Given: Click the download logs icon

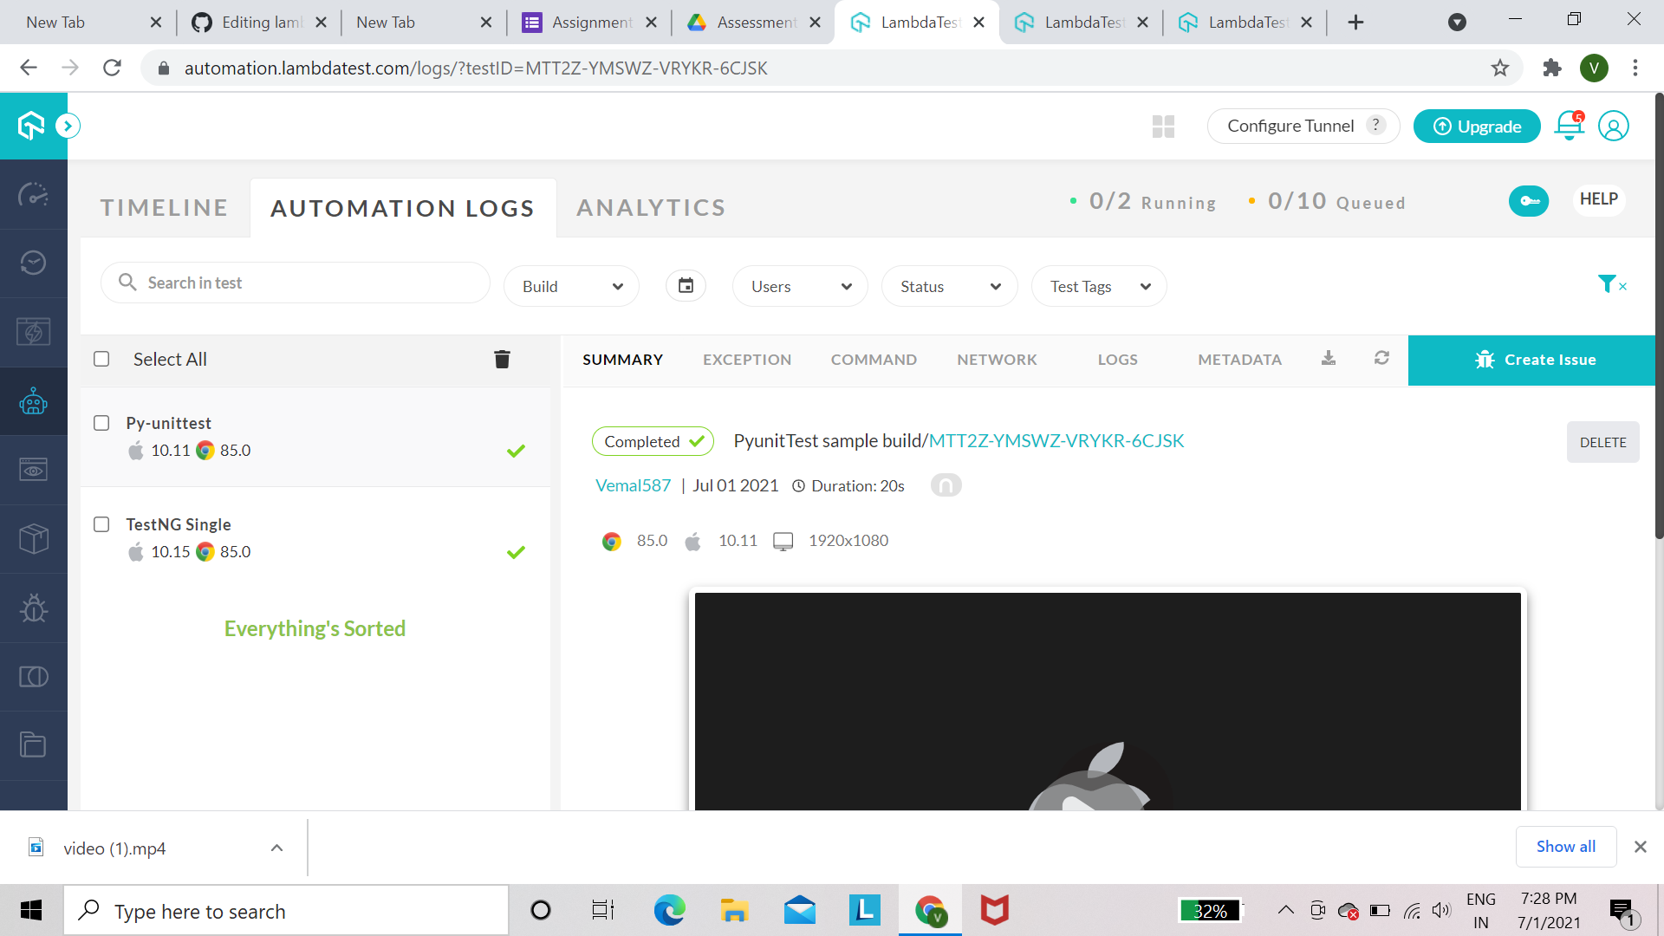Looking at the screenshot, I should click(x=1328, y=358).
